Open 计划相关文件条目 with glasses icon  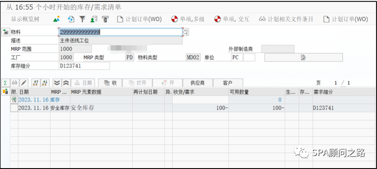[x=286, y=19]
